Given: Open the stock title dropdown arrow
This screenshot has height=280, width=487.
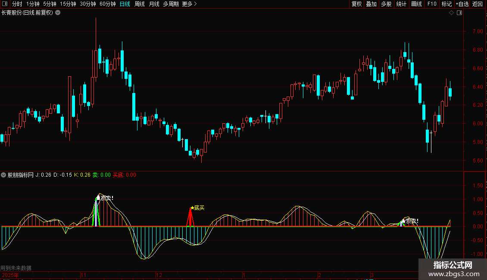Looking at the screenshot, I should tap(58, 13).
